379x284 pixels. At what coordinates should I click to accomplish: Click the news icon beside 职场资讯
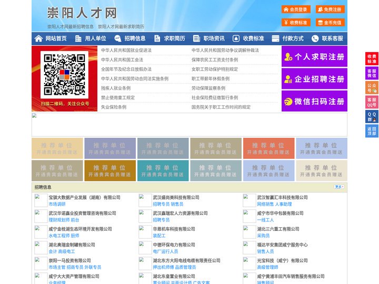(196, 38)
